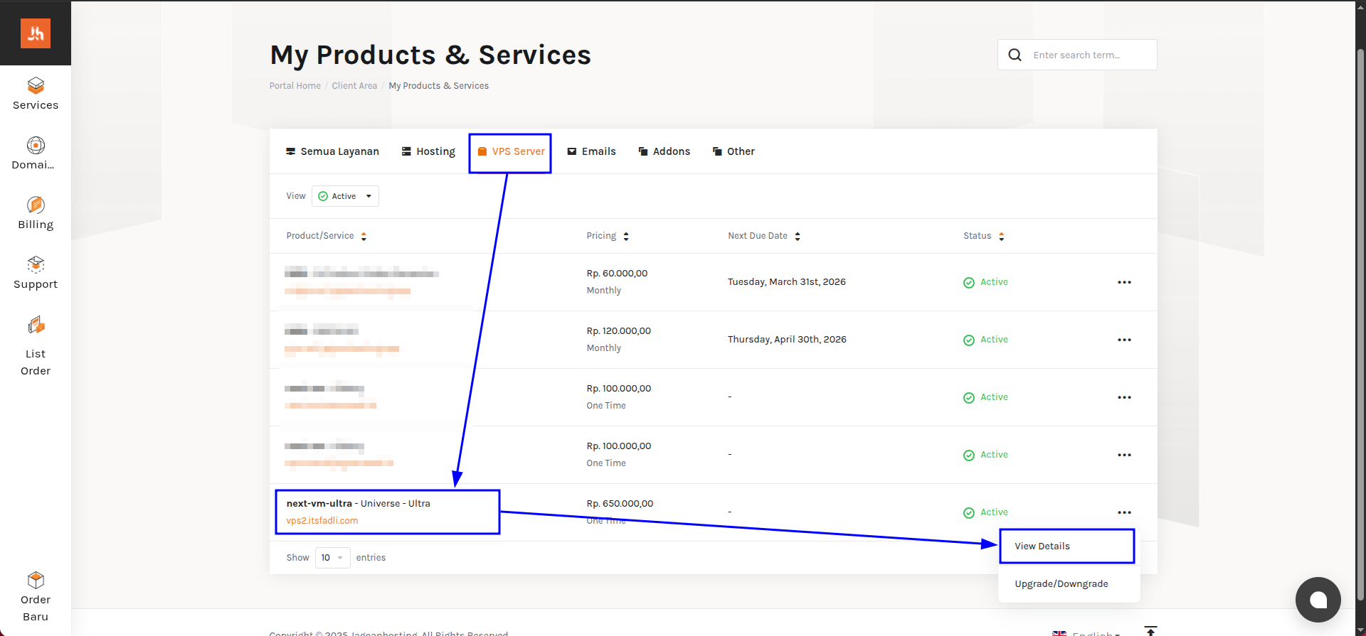Open the live chat bubble
The width and height of the screenshot is (1366, 636).
tap(1318, 600)
